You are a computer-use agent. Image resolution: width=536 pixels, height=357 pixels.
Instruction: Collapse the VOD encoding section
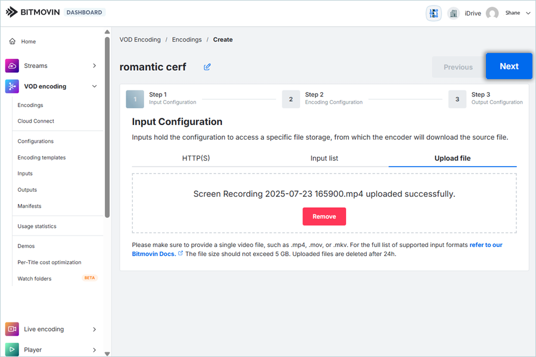click(x=94, y=86)
